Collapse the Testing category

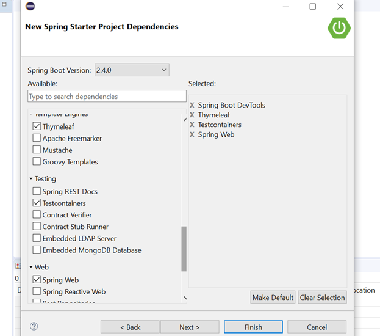[31, 178]
